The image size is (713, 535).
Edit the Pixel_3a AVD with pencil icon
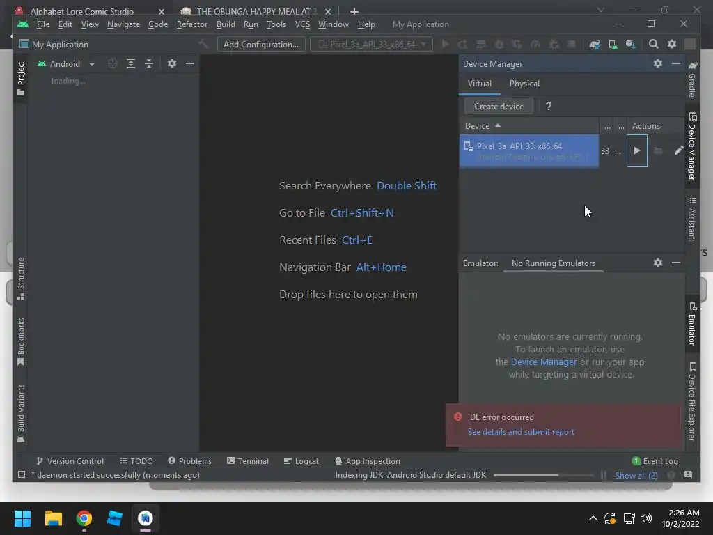678,150
